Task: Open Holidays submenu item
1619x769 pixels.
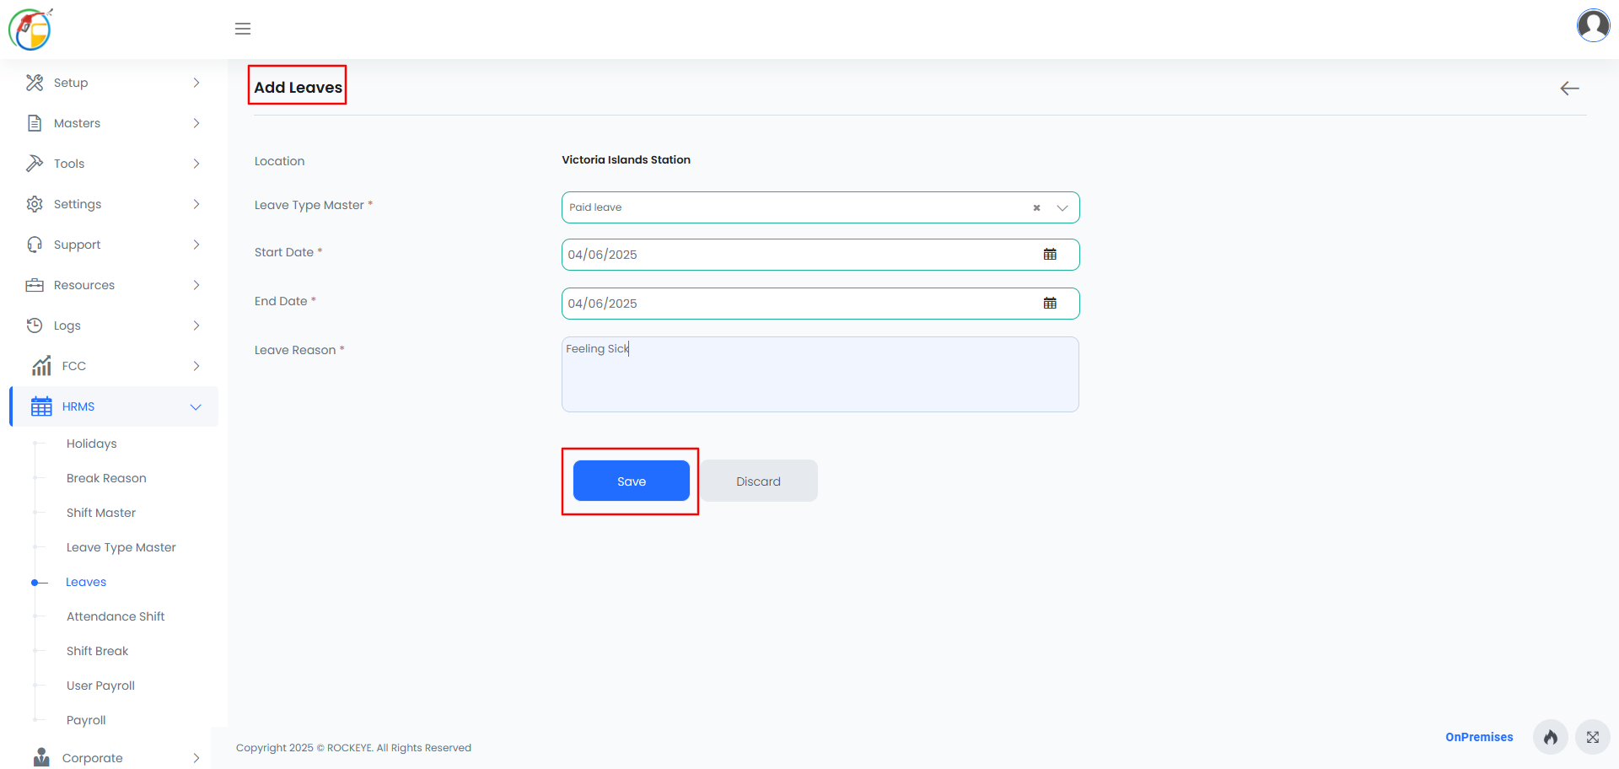Action: pos(92,444)
